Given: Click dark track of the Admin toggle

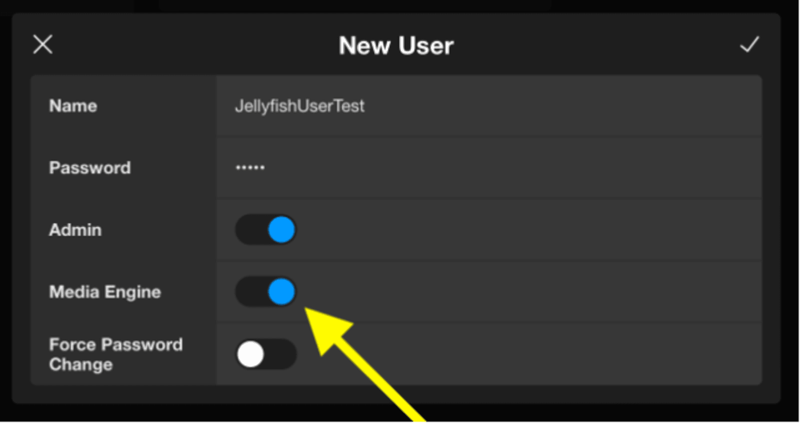Looking at the screenshot, I should coord(249,230).
